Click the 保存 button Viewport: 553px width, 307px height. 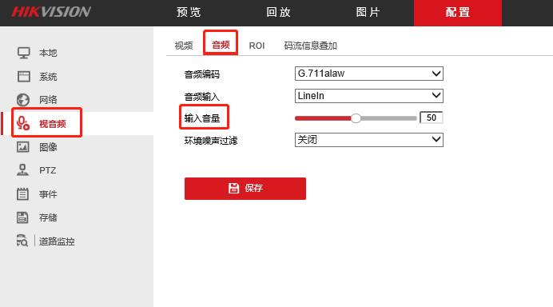pyautogui.click(x=245, y=189)
